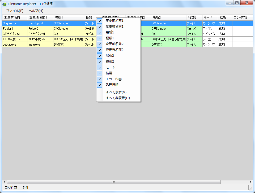This screenshot has width=255, height=193.
Task: Uncheck the 結果 column entry
Action: click(109, 73)
